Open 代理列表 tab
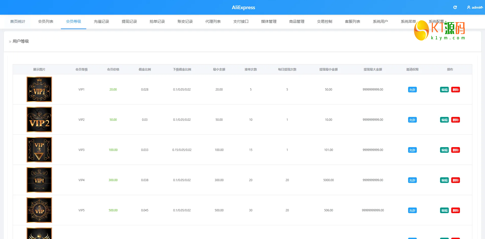Image resolution: width=485 pixels, height=239 pixels. click(213, 22)
